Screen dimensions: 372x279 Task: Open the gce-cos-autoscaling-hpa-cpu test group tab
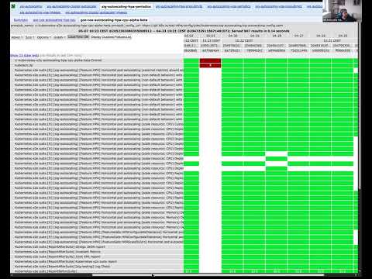tap(54, 20)
